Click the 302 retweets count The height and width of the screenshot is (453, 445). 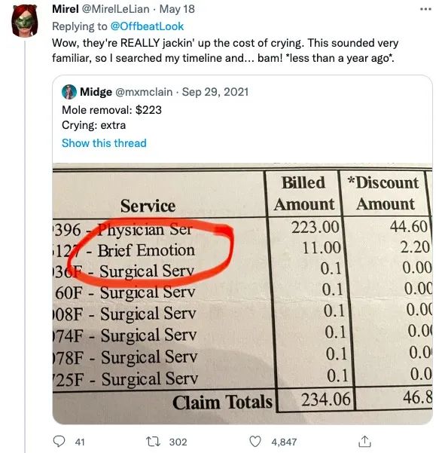point(178,442)
